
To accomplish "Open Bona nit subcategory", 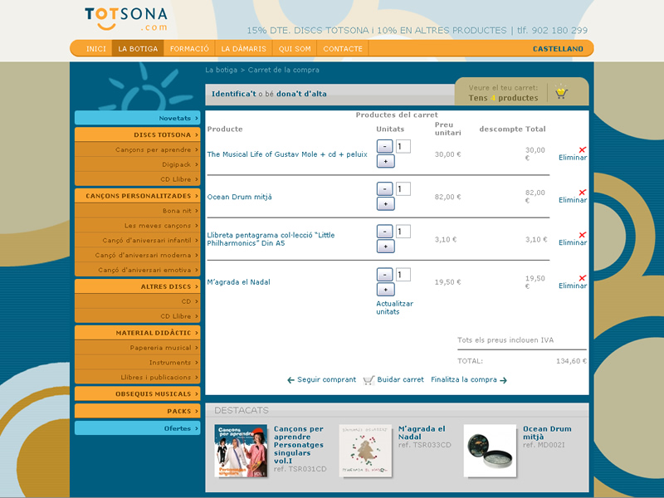I will tap(137, 211).
